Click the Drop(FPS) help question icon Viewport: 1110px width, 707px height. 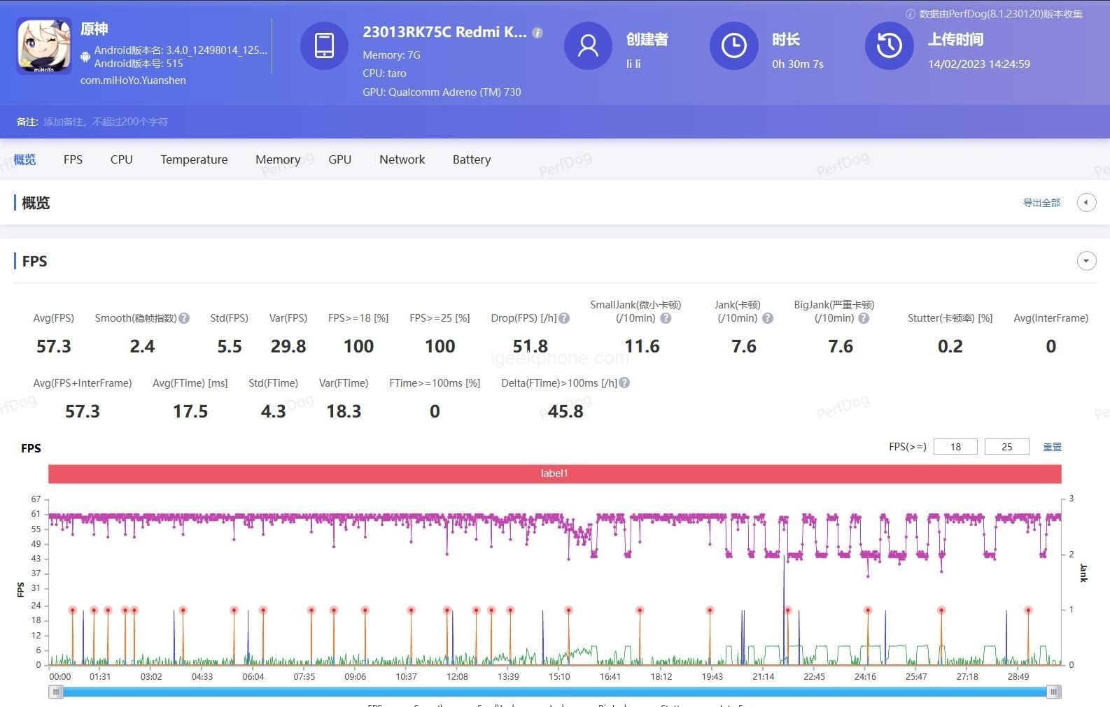pos(564,318)
